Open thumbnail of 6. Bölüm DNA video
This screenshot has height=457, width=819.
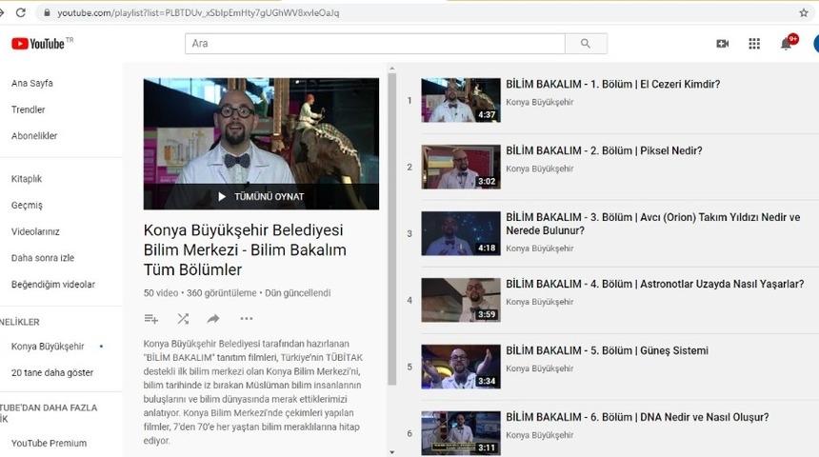click(x=461, y=433)
